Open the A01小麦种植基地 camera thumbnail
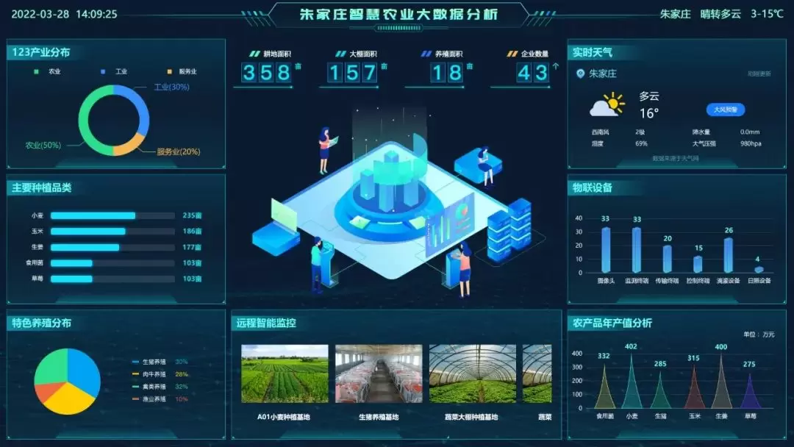The image size is (794, 447). click(x=285, y=373)
